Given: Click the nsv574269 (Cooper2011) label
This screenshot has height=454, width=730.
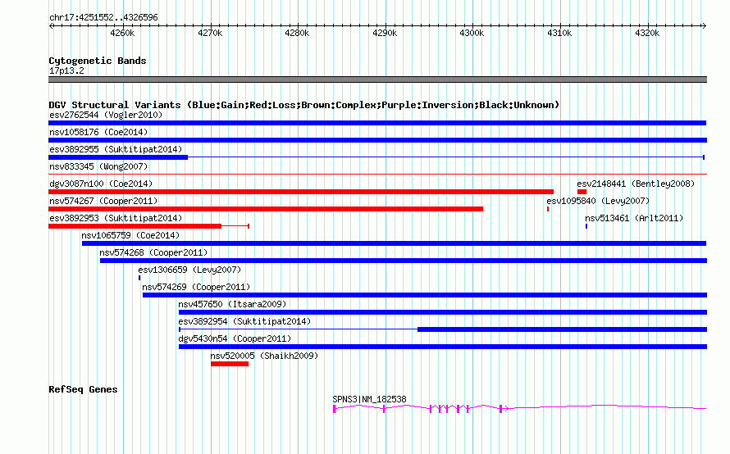Looking at the screenshot, I should 196,287.
